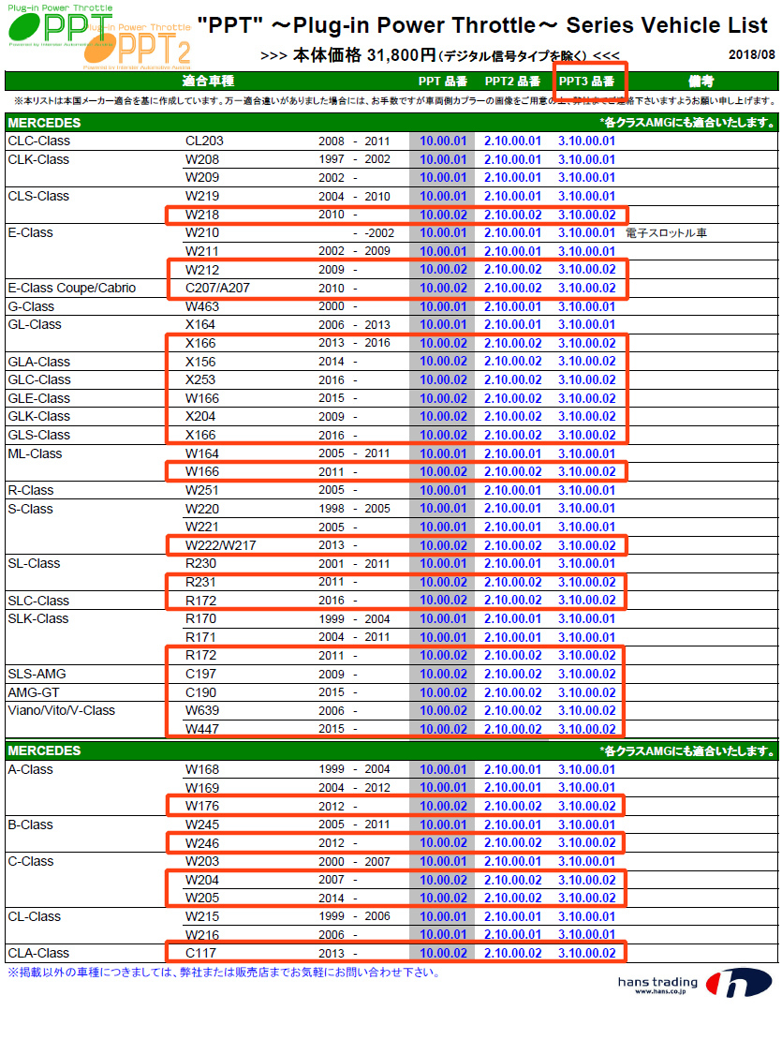The image size is (782, 1040).
Task: Click the "備考" column header
Action: [701, 81]
